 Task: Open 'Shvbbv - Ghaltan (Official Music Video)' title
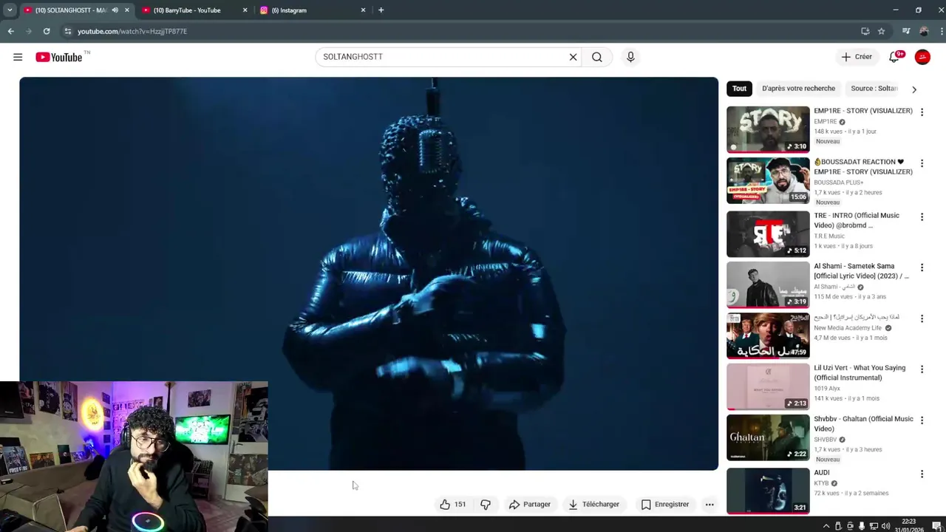point(863,423)
